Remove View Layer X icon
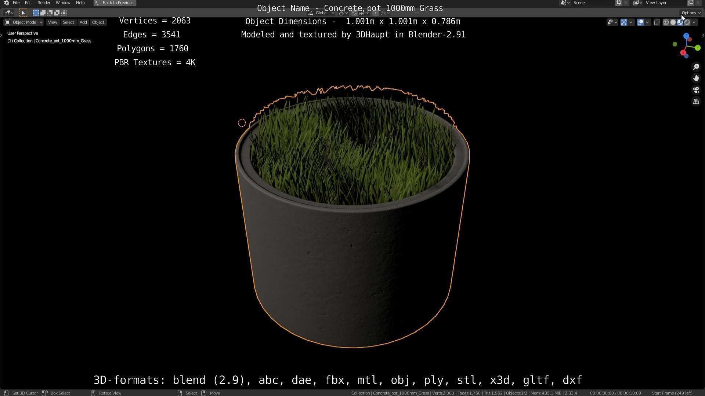 698,3
